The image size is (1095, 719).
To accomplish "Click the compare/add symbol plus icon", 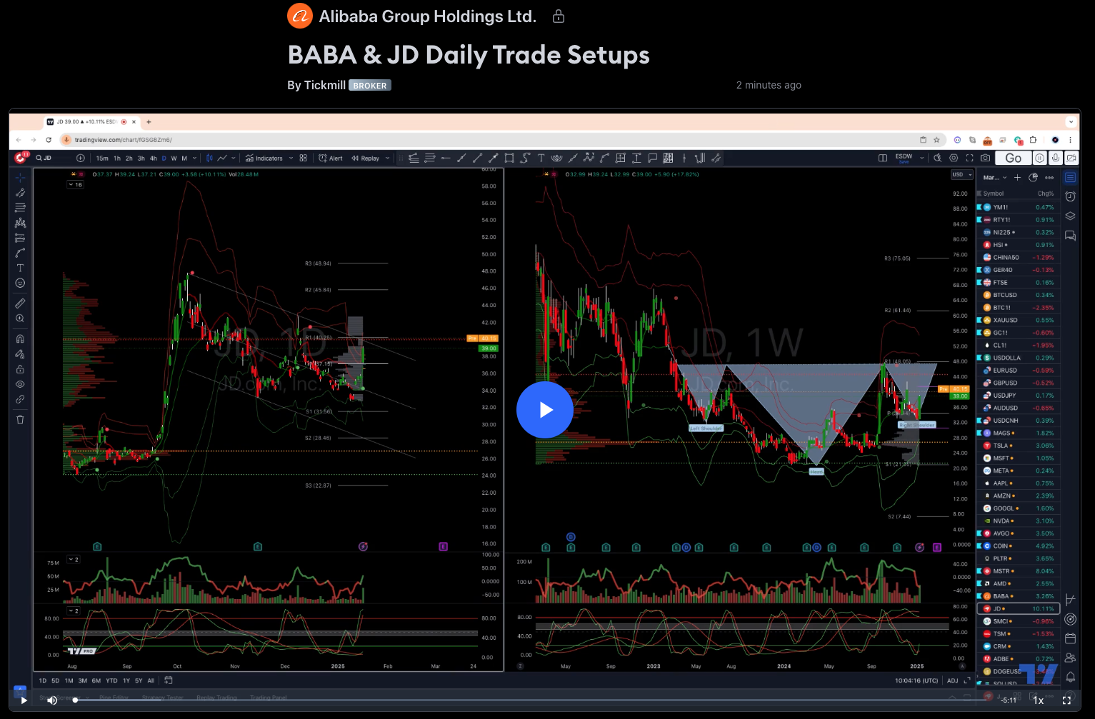I will click(x=81, y=158).
